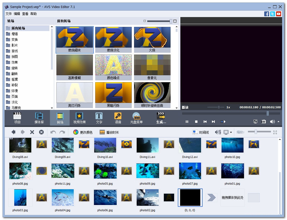Image resolution: width=287 pixels, height=220 pixels.
Task: Click the full-screen preview icon
Action: pyautogui.click(x=255, y=122)
